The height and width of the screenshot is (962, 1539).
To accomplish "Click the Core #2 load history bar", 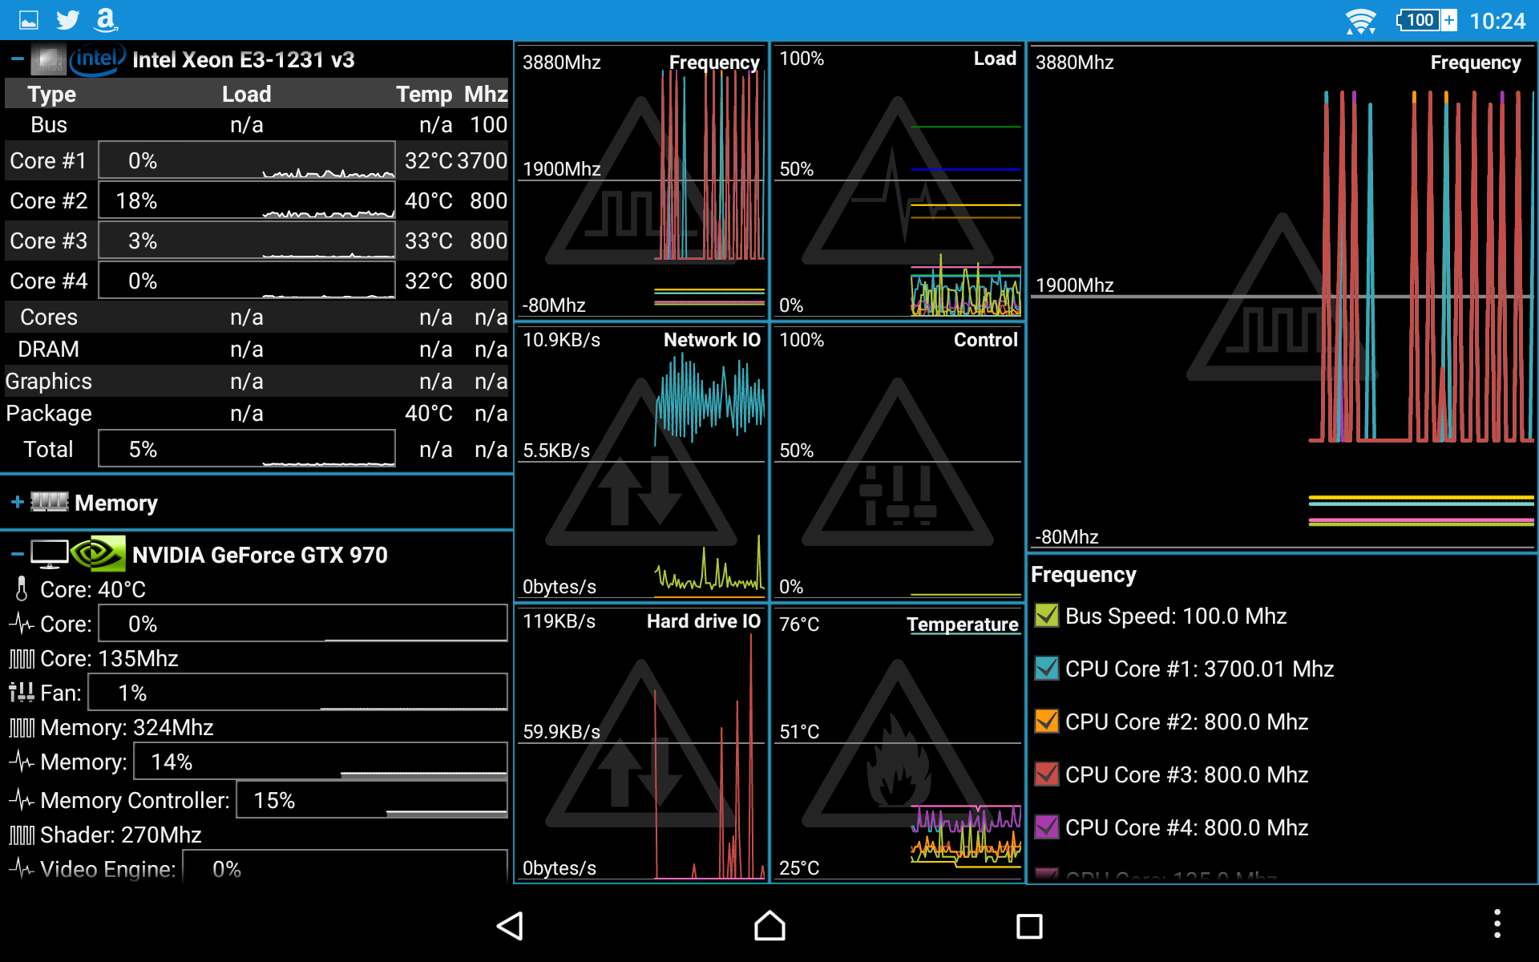I will point(247,200).
